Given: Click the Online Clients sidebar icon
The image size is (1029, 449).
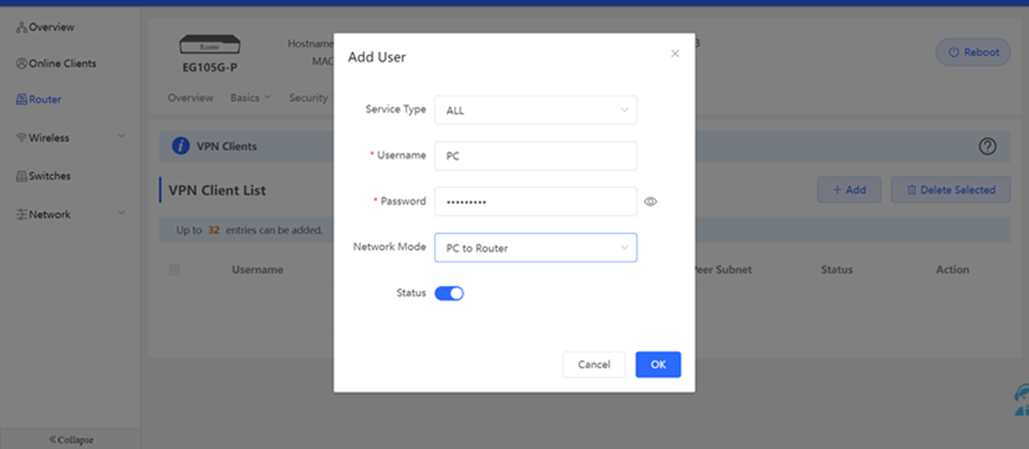Looking at the screenshot, I should pyautogui.click(x=22, y=64).
